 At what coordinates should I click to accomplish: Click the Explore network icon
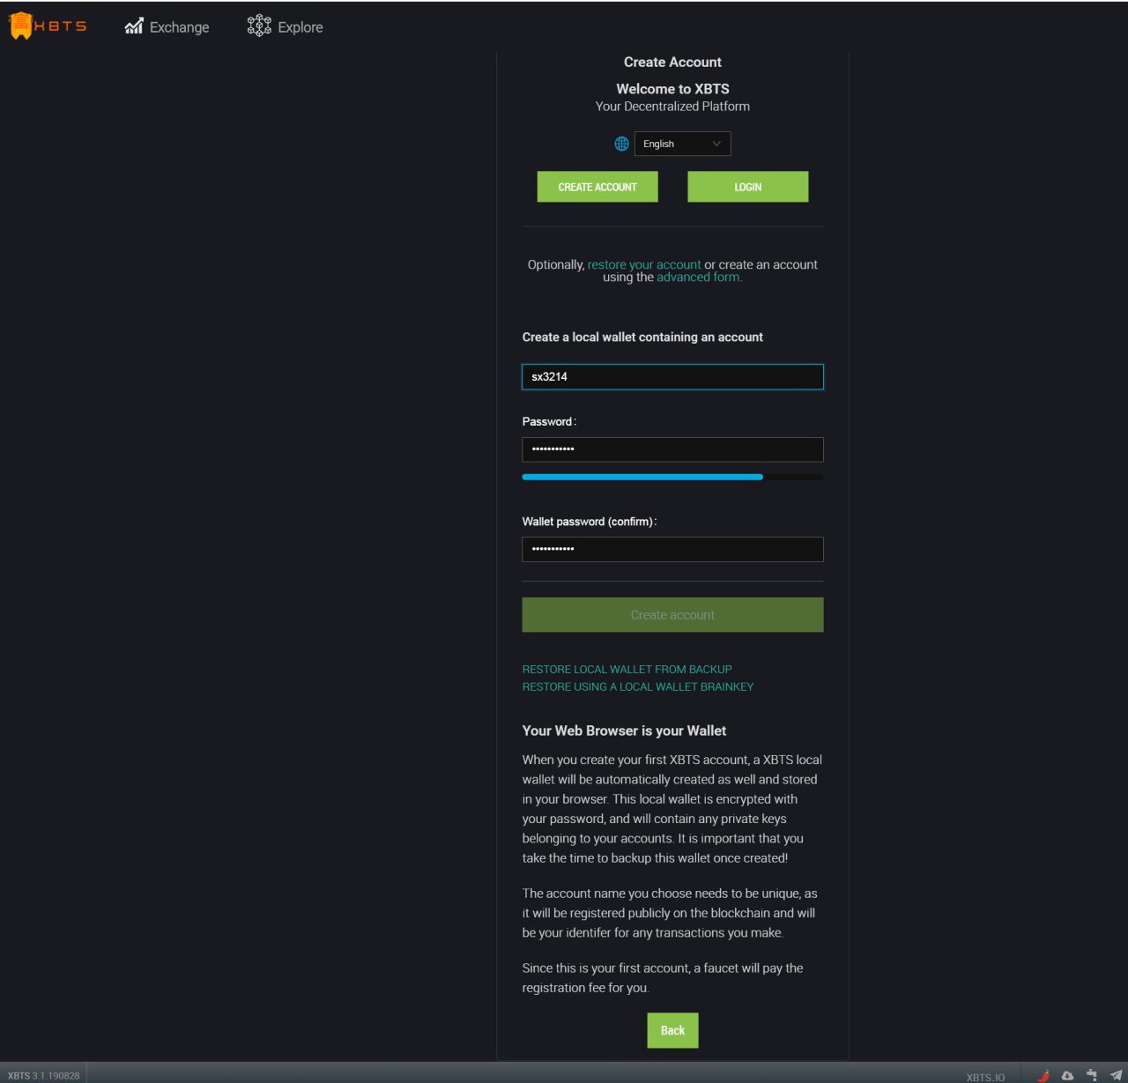259,26
